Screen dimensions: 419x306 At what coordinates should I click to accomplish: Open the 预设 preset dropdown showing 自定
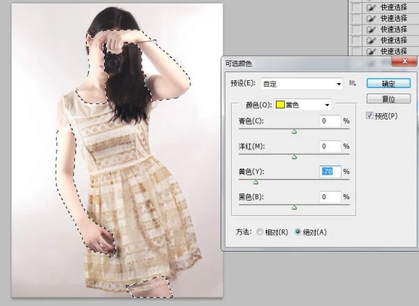pyautogui.click(x=302, y=84)
